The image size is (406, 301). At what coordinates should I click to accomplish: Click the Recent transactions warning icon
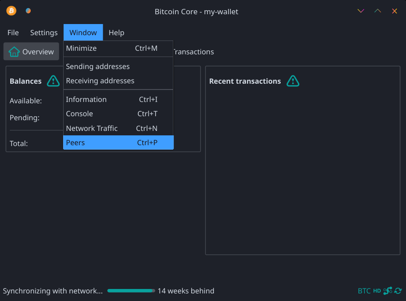(x=293, y=81)
